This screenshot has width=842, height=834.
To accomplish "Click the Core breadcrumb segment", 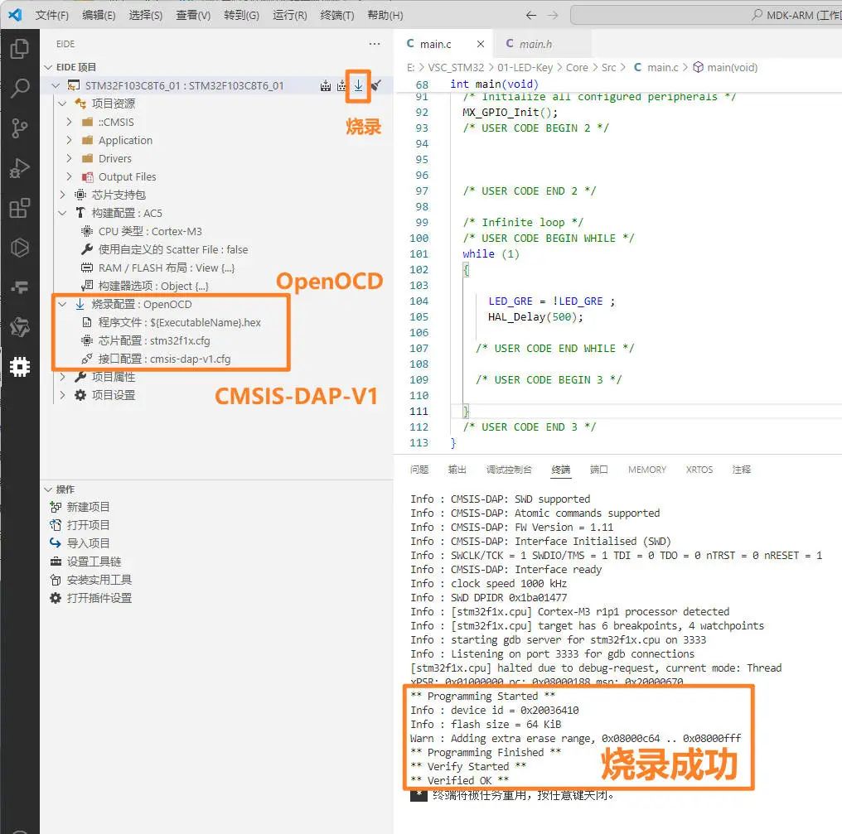I will pyautogui.click(x=577, y=68).
